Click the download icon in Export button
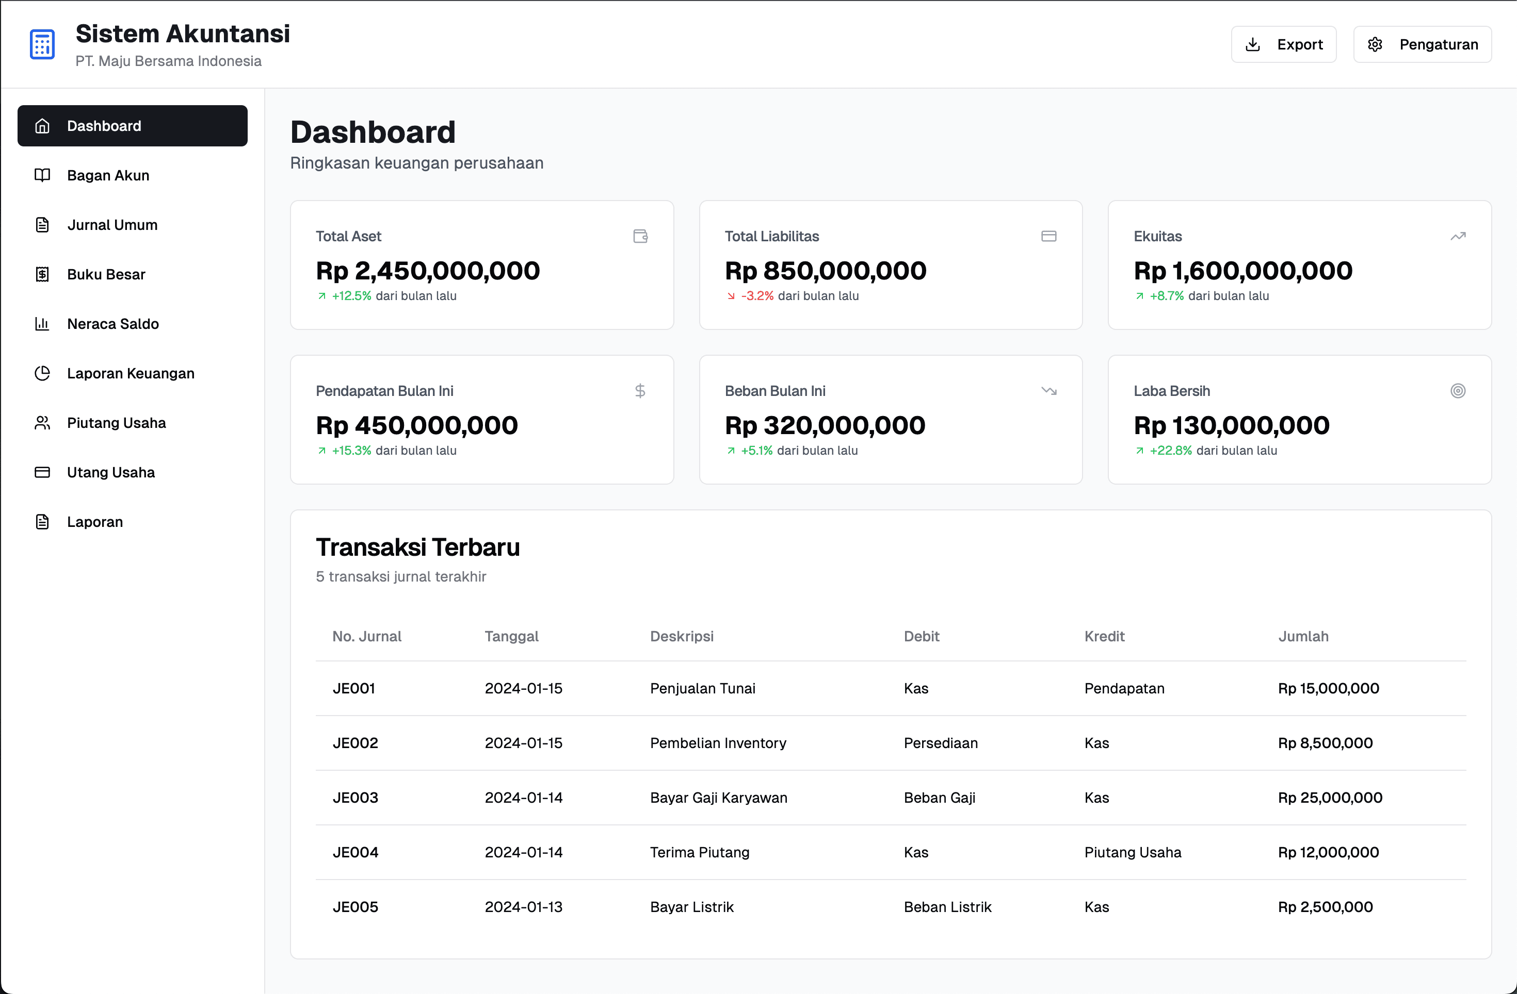The image size is (1517, 994). (1252, 44)
